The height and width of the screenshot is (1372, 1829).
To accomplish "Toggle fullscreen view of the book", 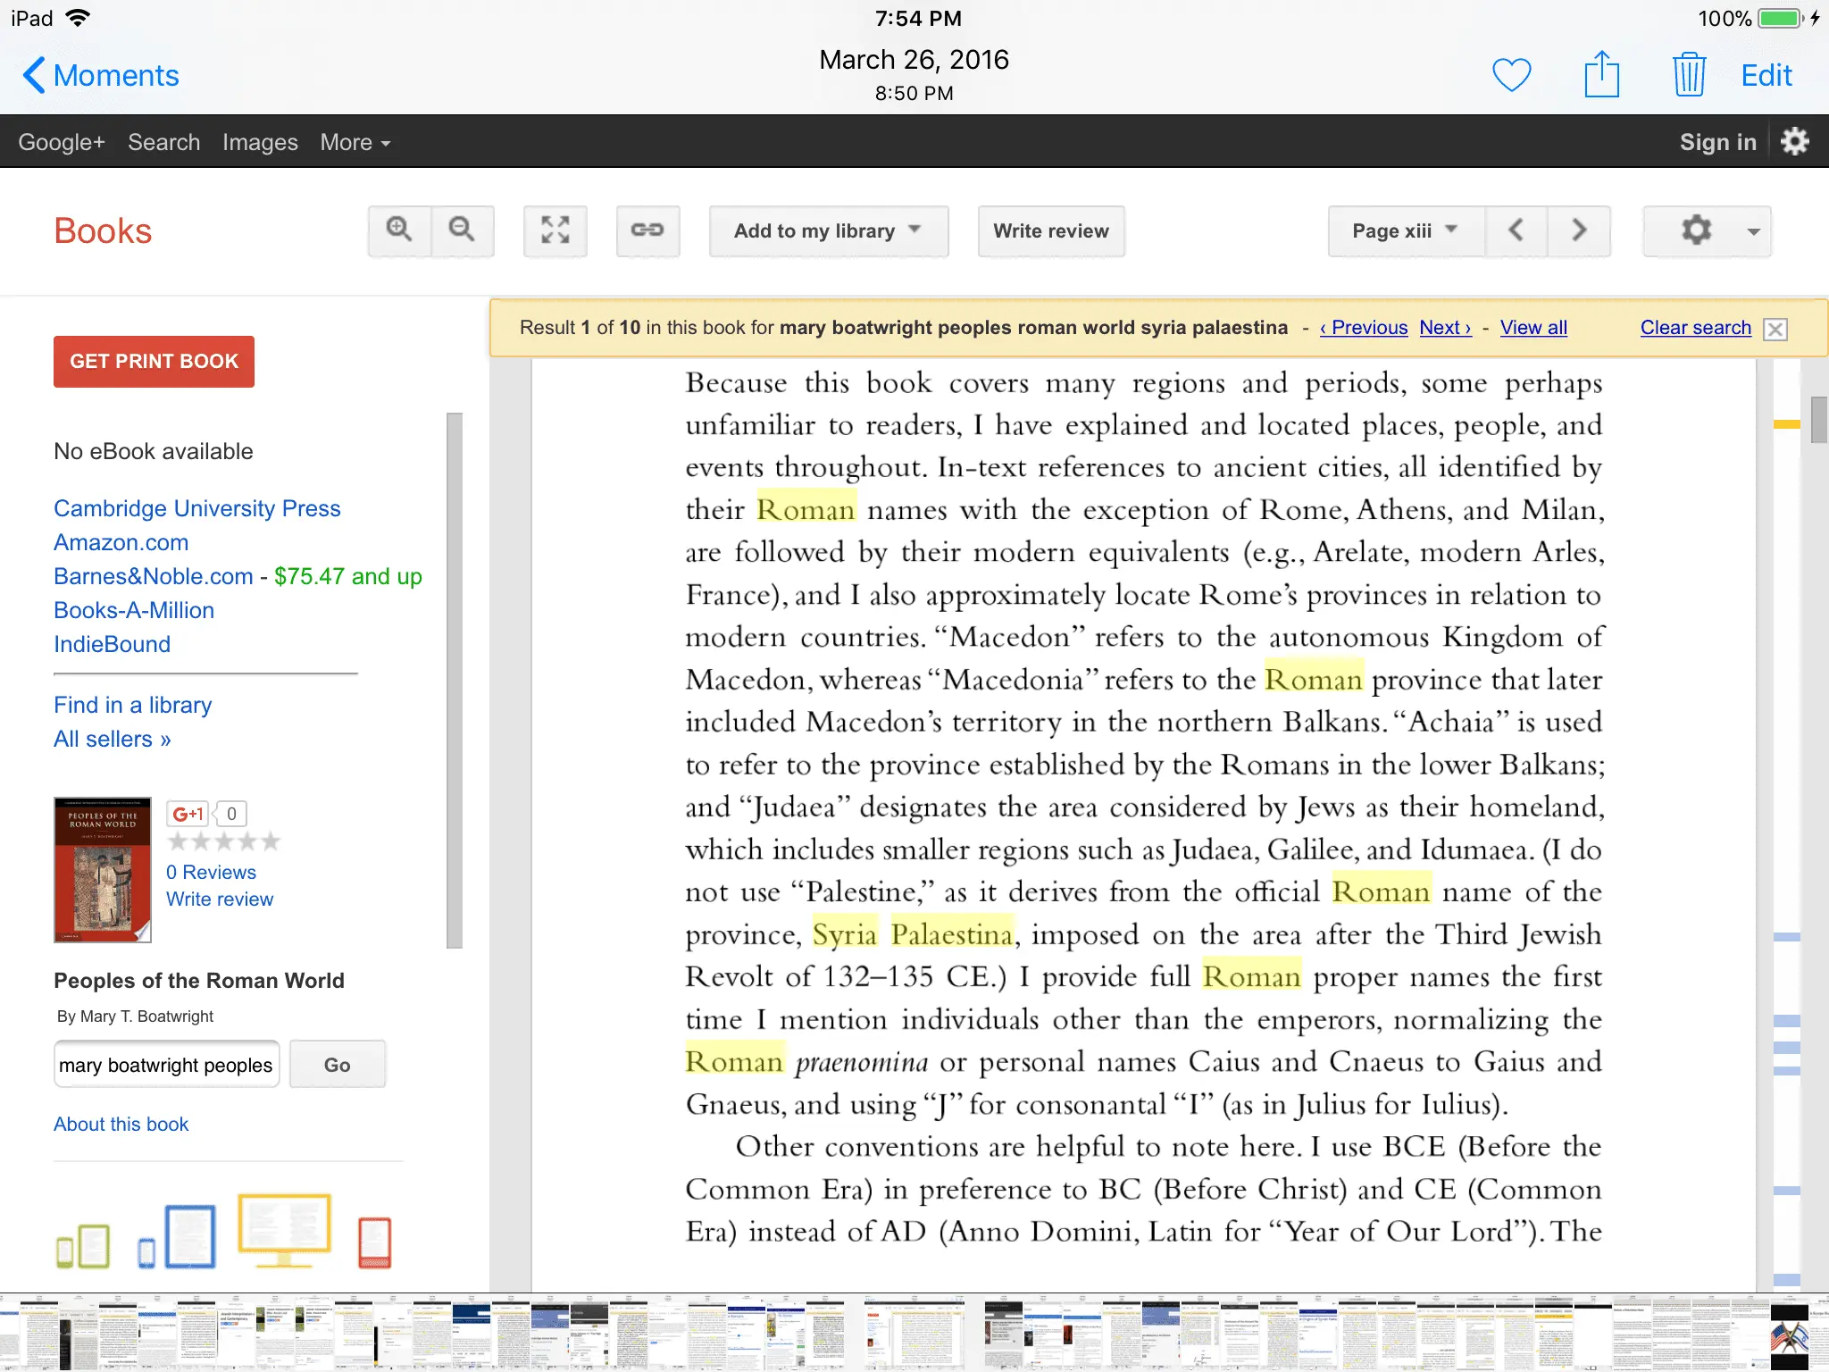I will [555, 230].
